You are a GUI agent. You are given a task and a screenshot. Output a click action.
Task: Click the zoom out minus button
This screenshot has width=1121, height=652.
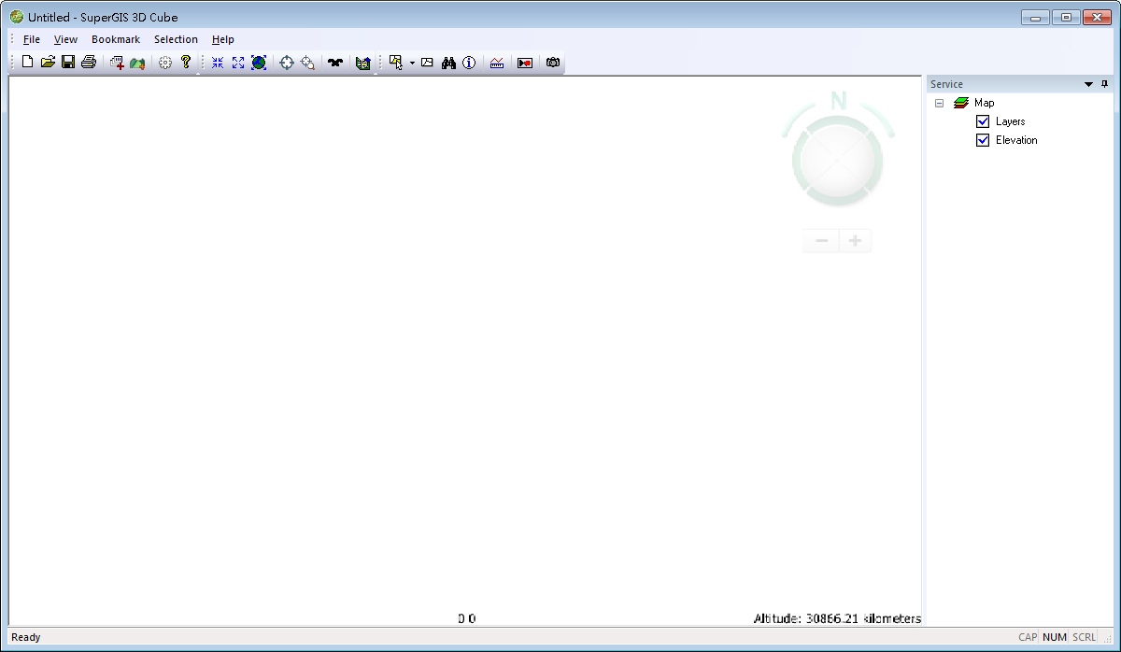822,241
